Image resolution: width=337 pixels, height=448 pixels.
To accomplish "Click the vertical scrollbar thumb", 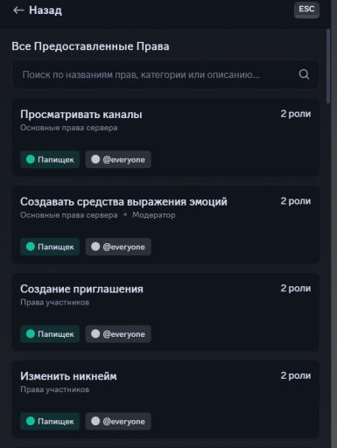I will click(x=328, y=66).
